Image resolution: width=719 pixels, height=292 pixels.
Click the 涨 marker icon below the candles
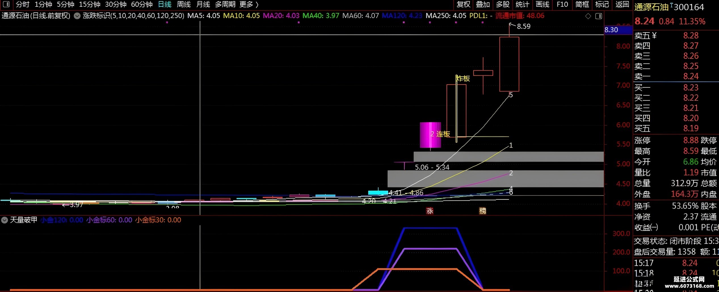(430, 211)
